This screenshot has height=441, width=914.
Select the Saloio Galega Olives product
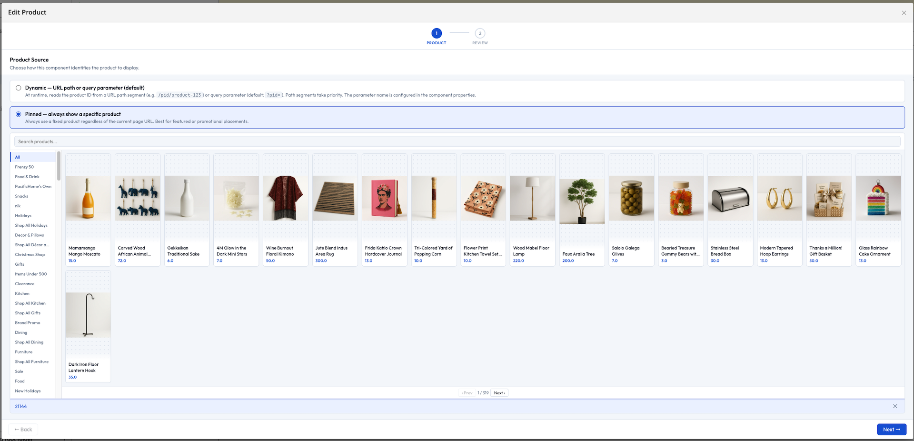click(631, 210)
